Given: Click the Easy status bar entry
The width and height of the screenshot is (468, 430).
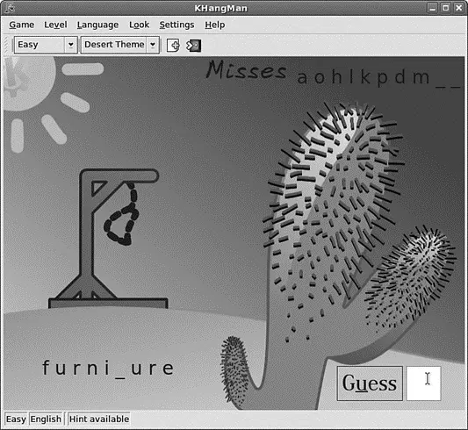Looking at the screenshot, I should tap(16, 419).
